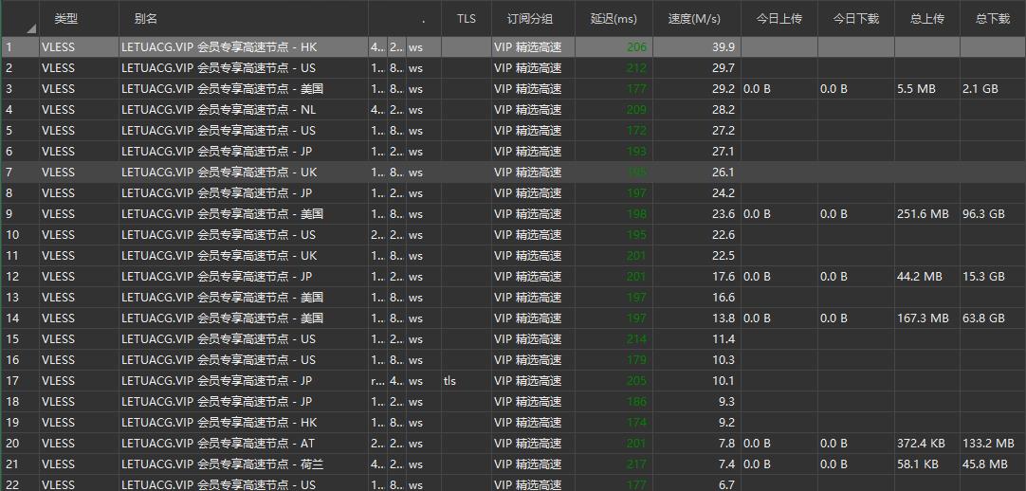Click the tls cell in row 17
Viewport: 1026px width, 491px height.
coord(449,381)
